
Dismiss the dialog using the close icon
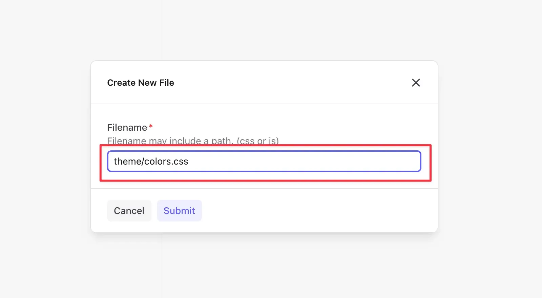pos(416,82)
